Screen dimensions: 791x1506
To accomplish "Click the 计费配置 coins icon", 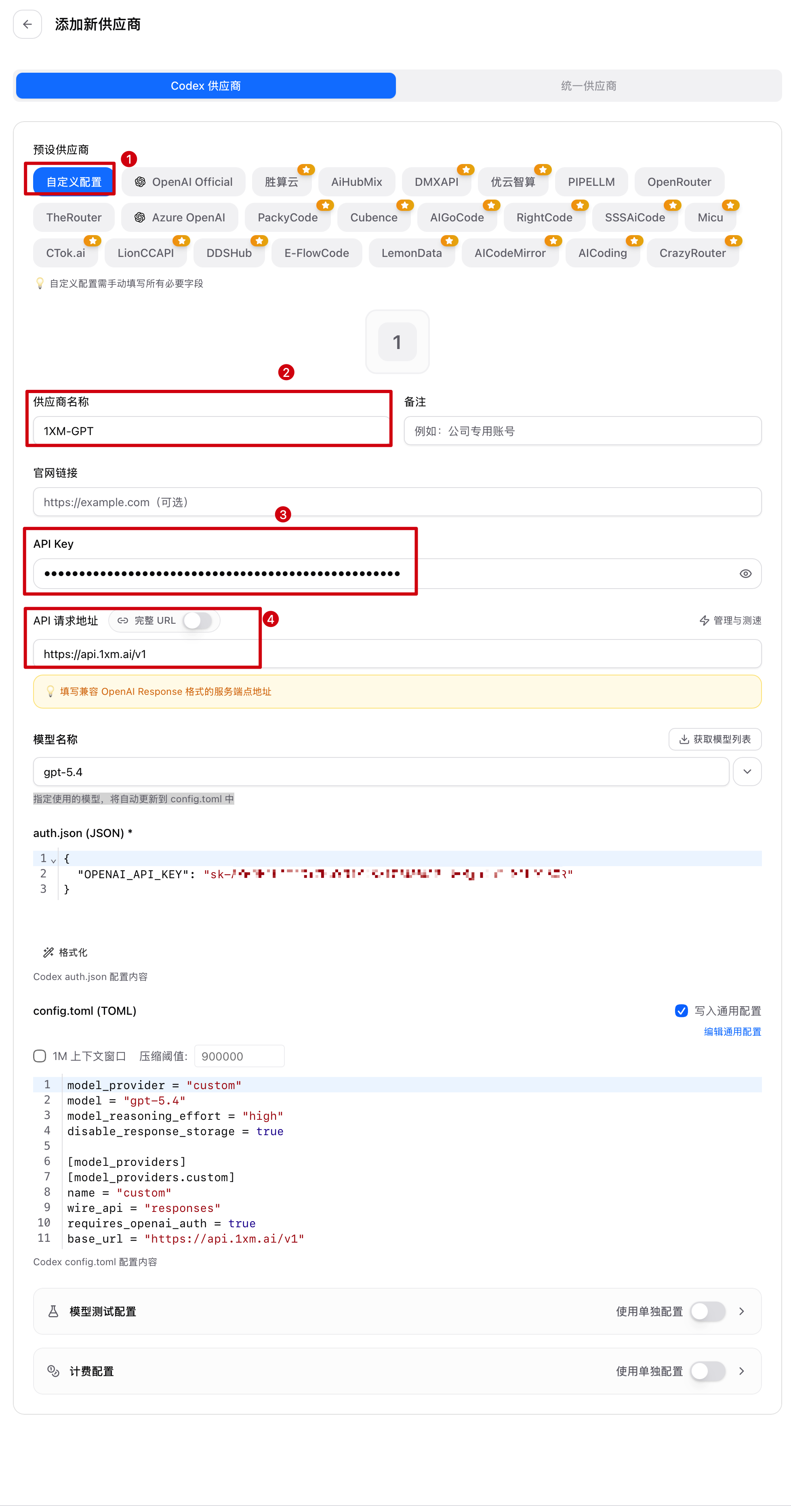I will coord(53,1371).
